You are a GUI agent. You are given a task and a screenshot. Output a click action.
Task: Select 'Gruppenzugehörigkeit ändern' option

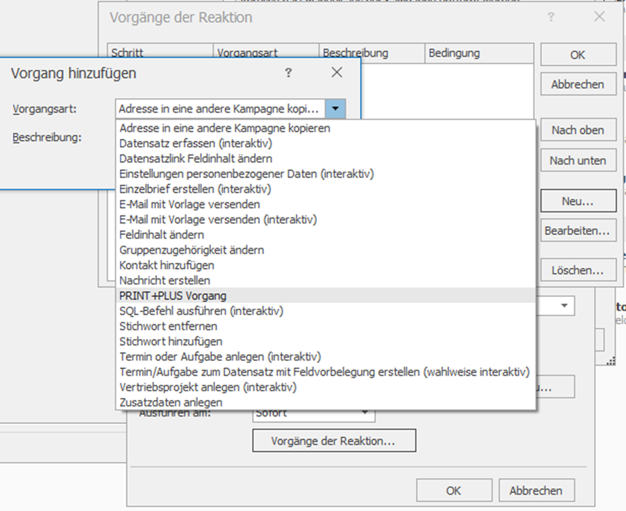point(191,250)
